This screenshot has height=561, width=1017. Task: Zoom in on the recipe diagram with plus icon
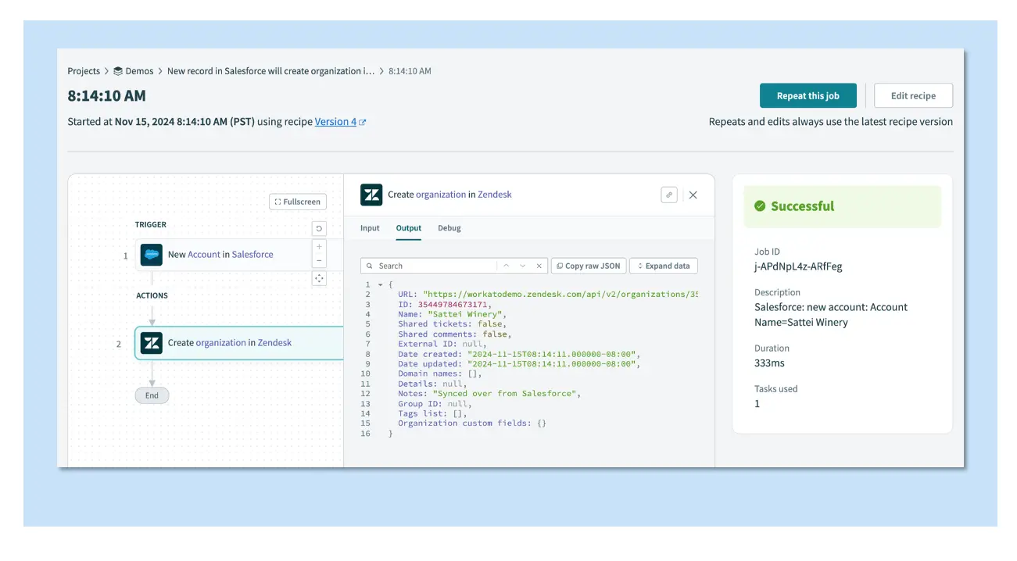coord(319,245)
